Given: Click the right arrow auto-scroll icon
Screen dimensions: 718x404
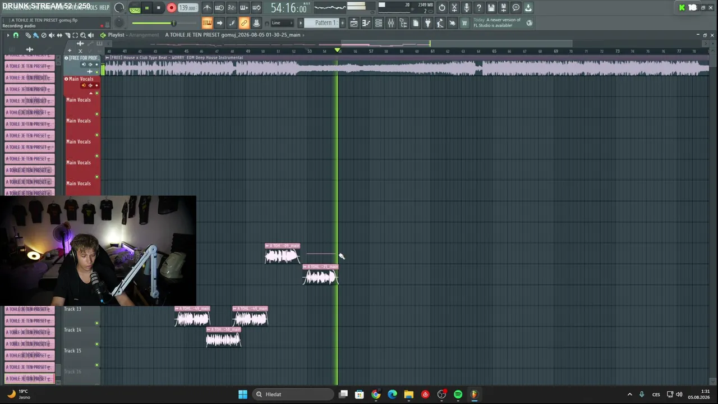Looking at the screenshot, I should click(219, 23).
